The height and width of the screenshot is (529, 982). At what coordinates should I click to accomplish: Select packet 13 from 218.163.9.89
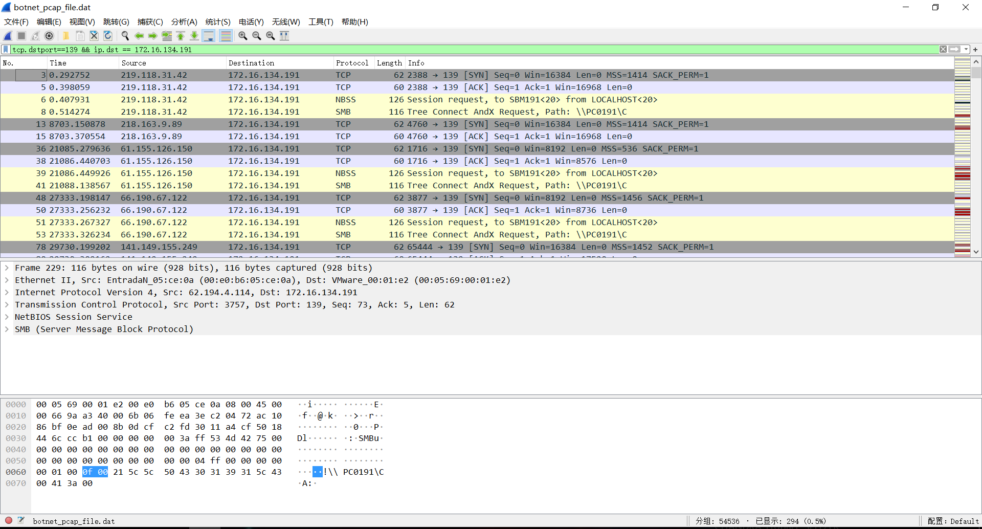(477, 124)
